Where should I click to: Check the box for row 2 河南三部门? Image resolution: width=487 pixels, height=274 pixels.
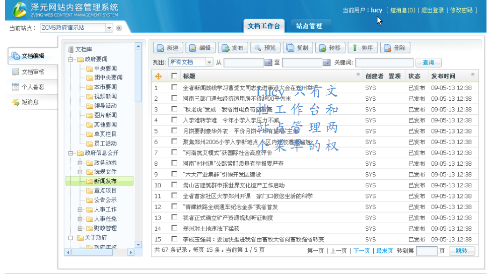coord(174,99)
